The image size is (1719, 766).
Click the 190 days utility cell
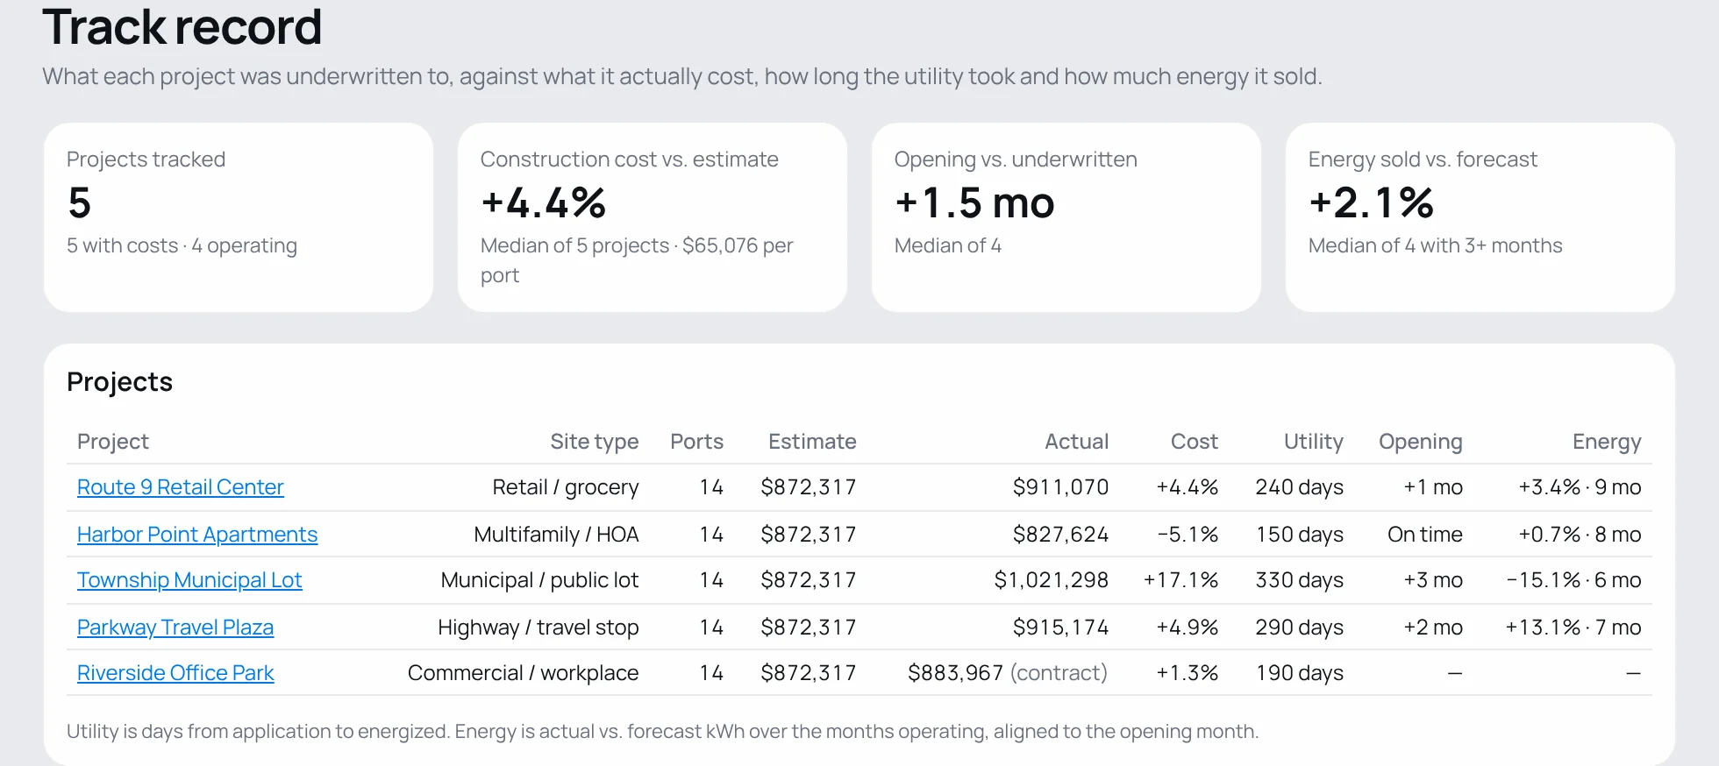pyautogui.click(x=1299, y=673)
